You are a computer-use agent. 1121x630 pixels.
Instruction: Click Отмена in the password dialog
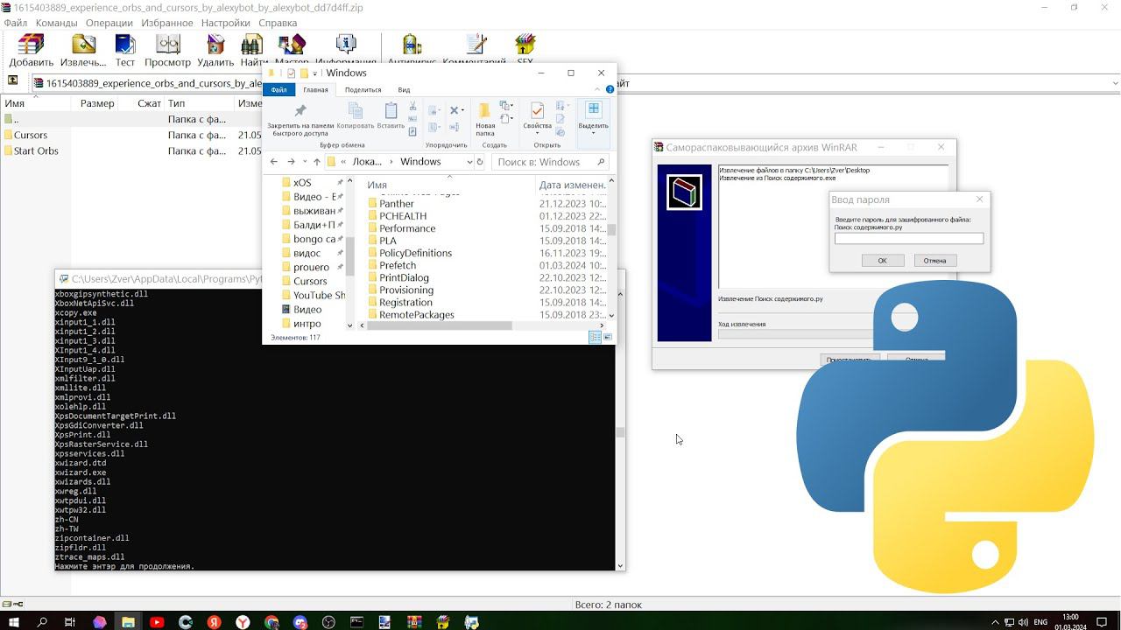tap(934, 260)
